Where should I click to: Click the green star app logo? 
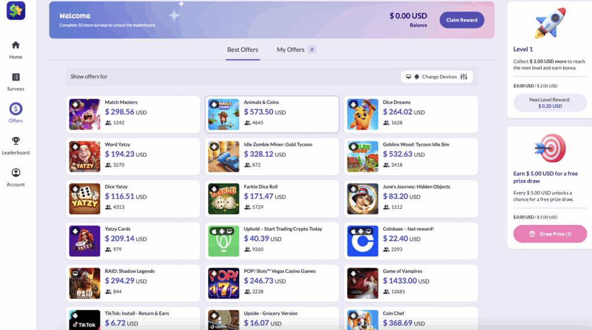click(x=16, y=10)
